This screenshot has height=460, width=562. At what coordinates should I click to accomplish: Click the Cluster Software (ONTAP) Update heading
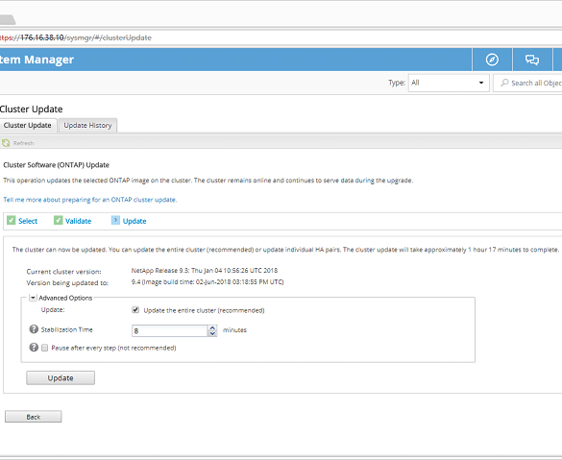[57, 165]
